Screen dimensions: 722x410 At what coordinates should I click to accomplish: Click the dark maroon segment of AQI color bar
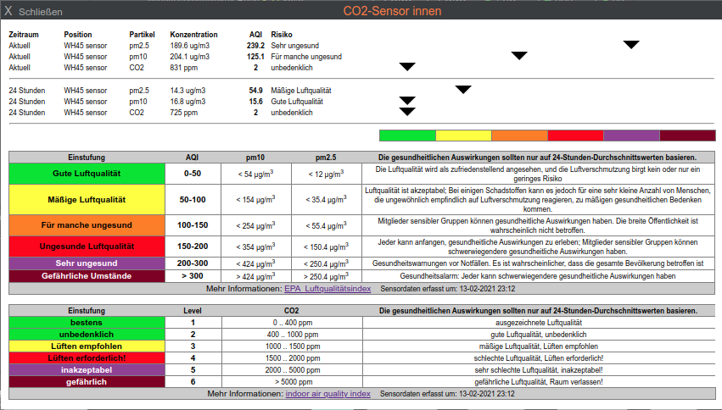[687, 136]
